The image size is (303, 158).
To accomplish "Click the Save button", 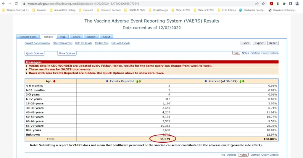I will (246, 43).
